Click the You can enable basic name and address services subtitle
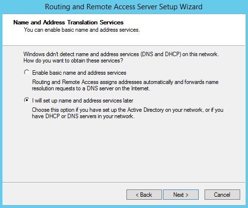248x208 pixels. pyautogui.click(x=82, y=30)
